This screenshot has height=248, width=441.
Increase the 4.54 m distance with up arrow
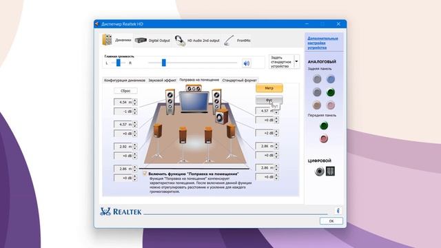tap(135, 101)
